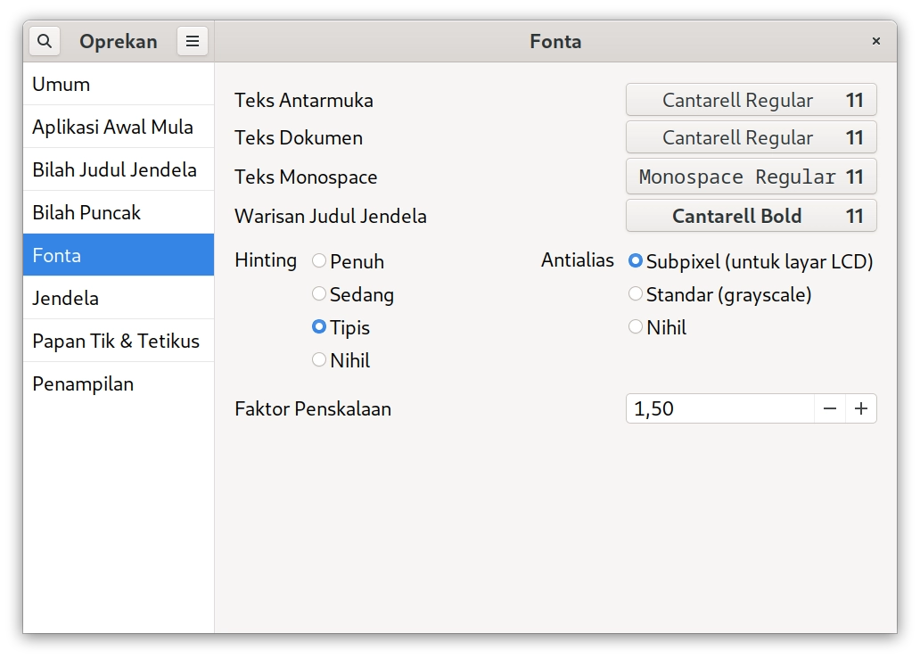Open the Cantarell Bold font selector
This screenshot has width=920, height=659.
pos(751,216)
